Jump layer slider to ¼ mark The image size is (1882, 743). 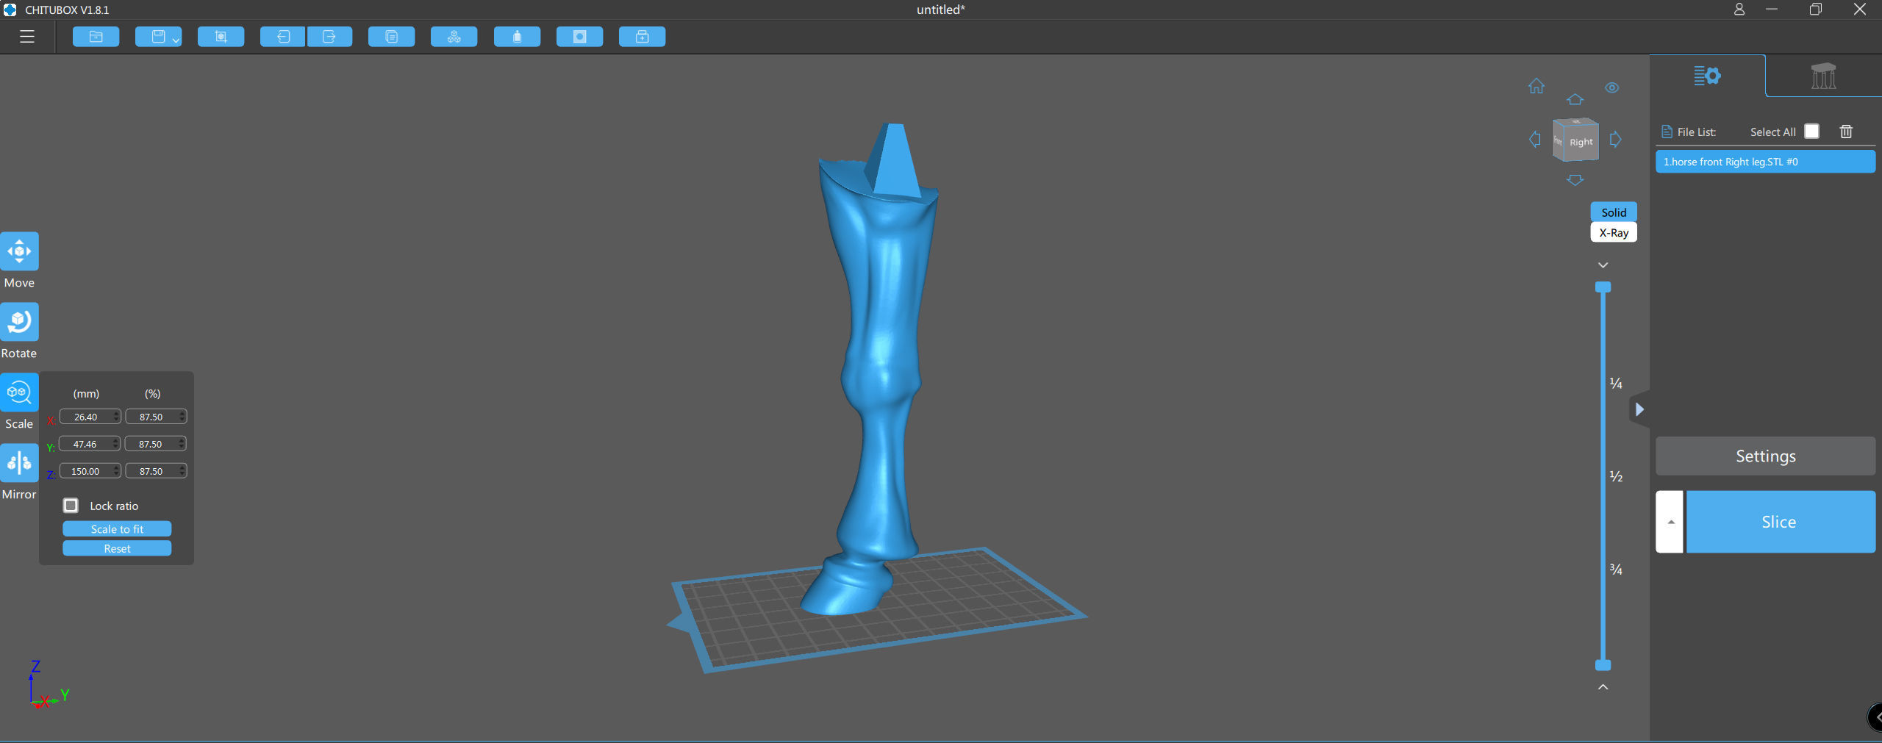click(x=1616, y=383)
